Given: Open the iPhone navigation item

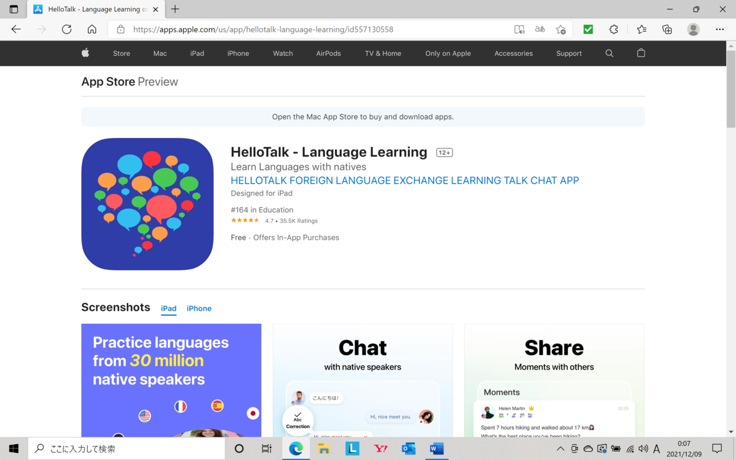Looking at the screenshot, I should click(238, 53).
